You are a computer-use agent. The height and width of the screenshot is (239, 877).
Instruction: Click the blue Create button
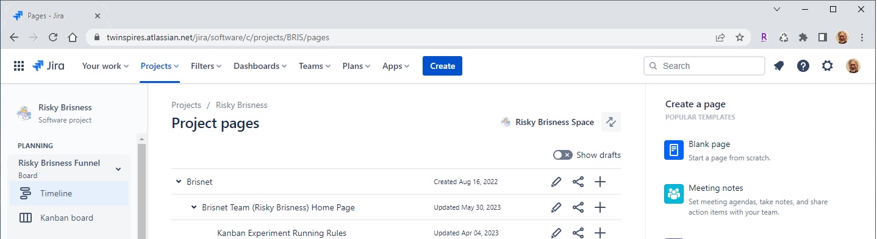pos(442,66)
